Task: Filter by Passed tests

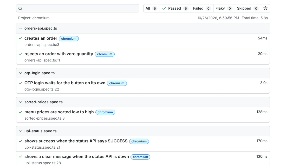Action: [175, 8]
